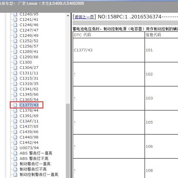Open the 返回上一页 link
178x178 pixels.
[x=84, y=17]
